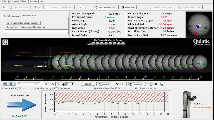Click the 'First Bounce at 4.42 ins' status text
The height and width of the screenshot is (120, 214).
click(146, 88)
